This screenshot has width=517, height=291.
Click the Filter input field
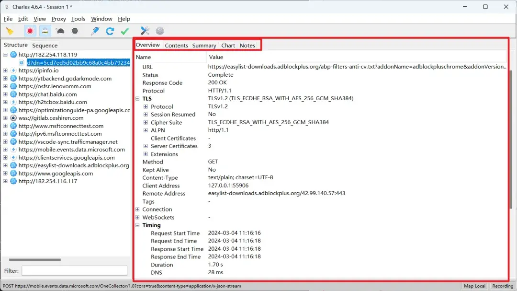pyautogui.click(x=74, y=271)
